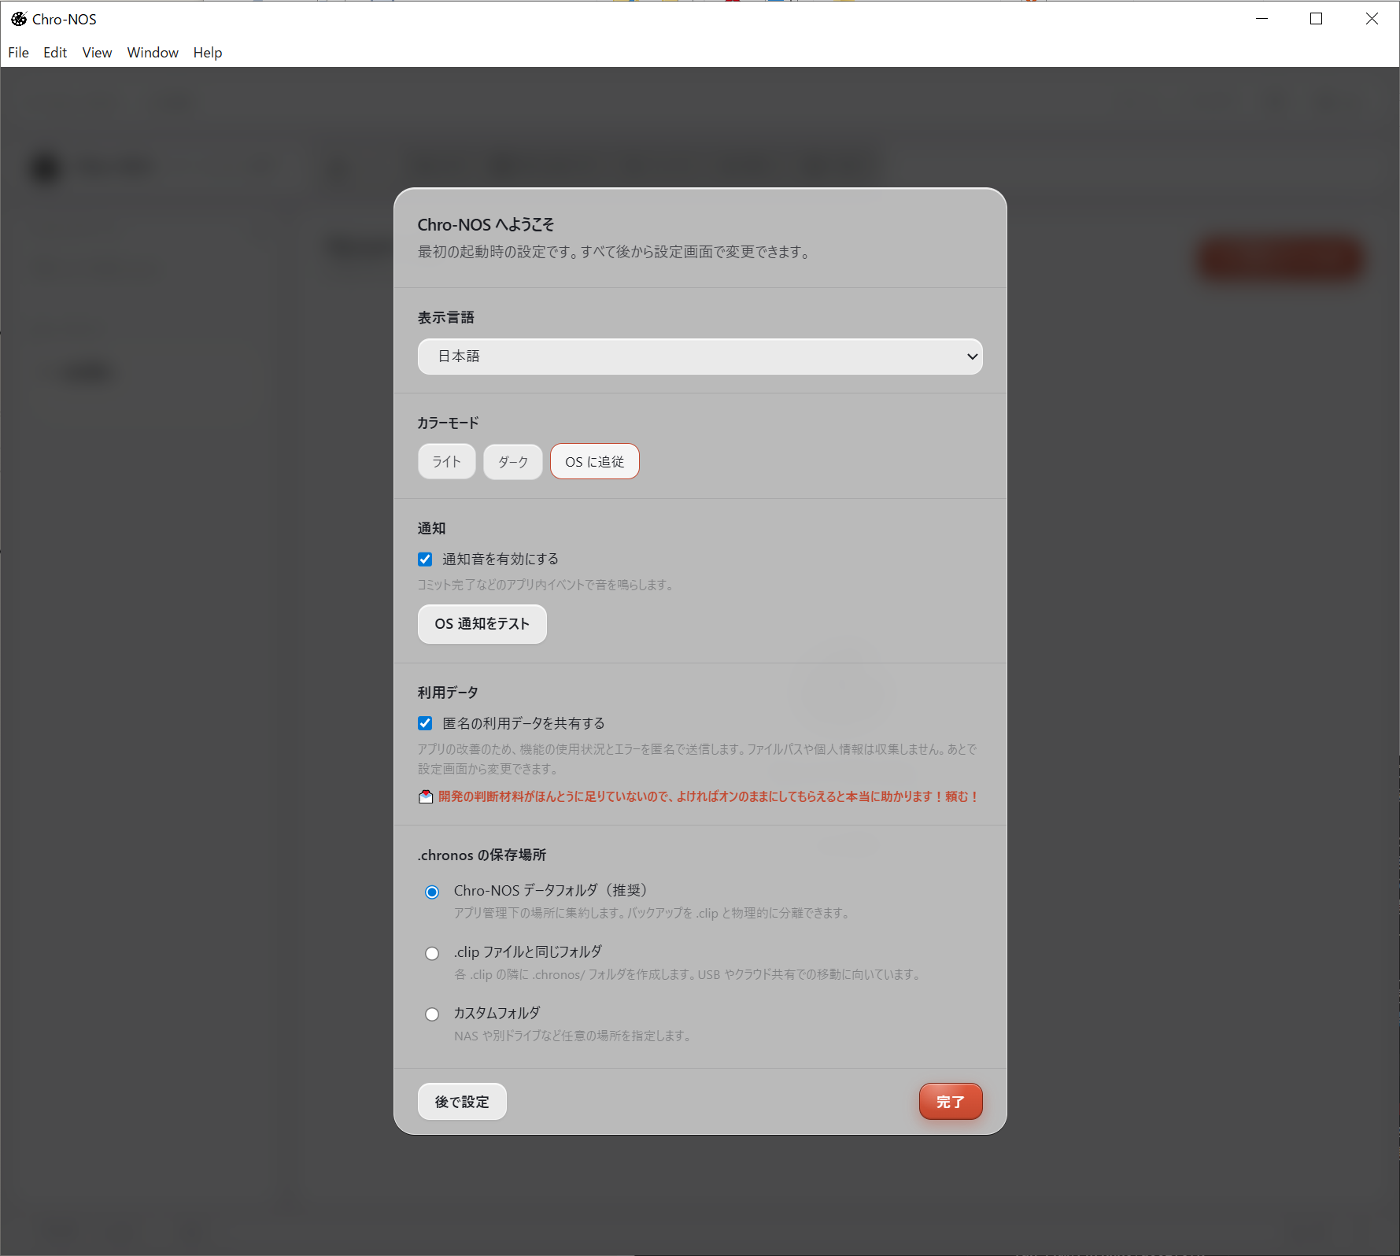Viewport: 1400px width, 1256px height.
Task: Open the View menu
Action: tap(97, 53)
